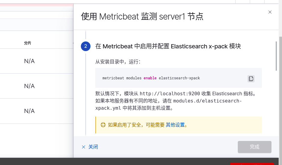Click the 从安装目录中，运行 text

tap(118, 62)
